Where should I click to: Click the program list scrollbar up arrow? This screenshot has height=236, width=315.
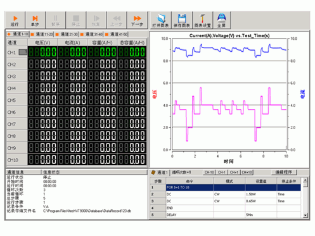(305, 180)
